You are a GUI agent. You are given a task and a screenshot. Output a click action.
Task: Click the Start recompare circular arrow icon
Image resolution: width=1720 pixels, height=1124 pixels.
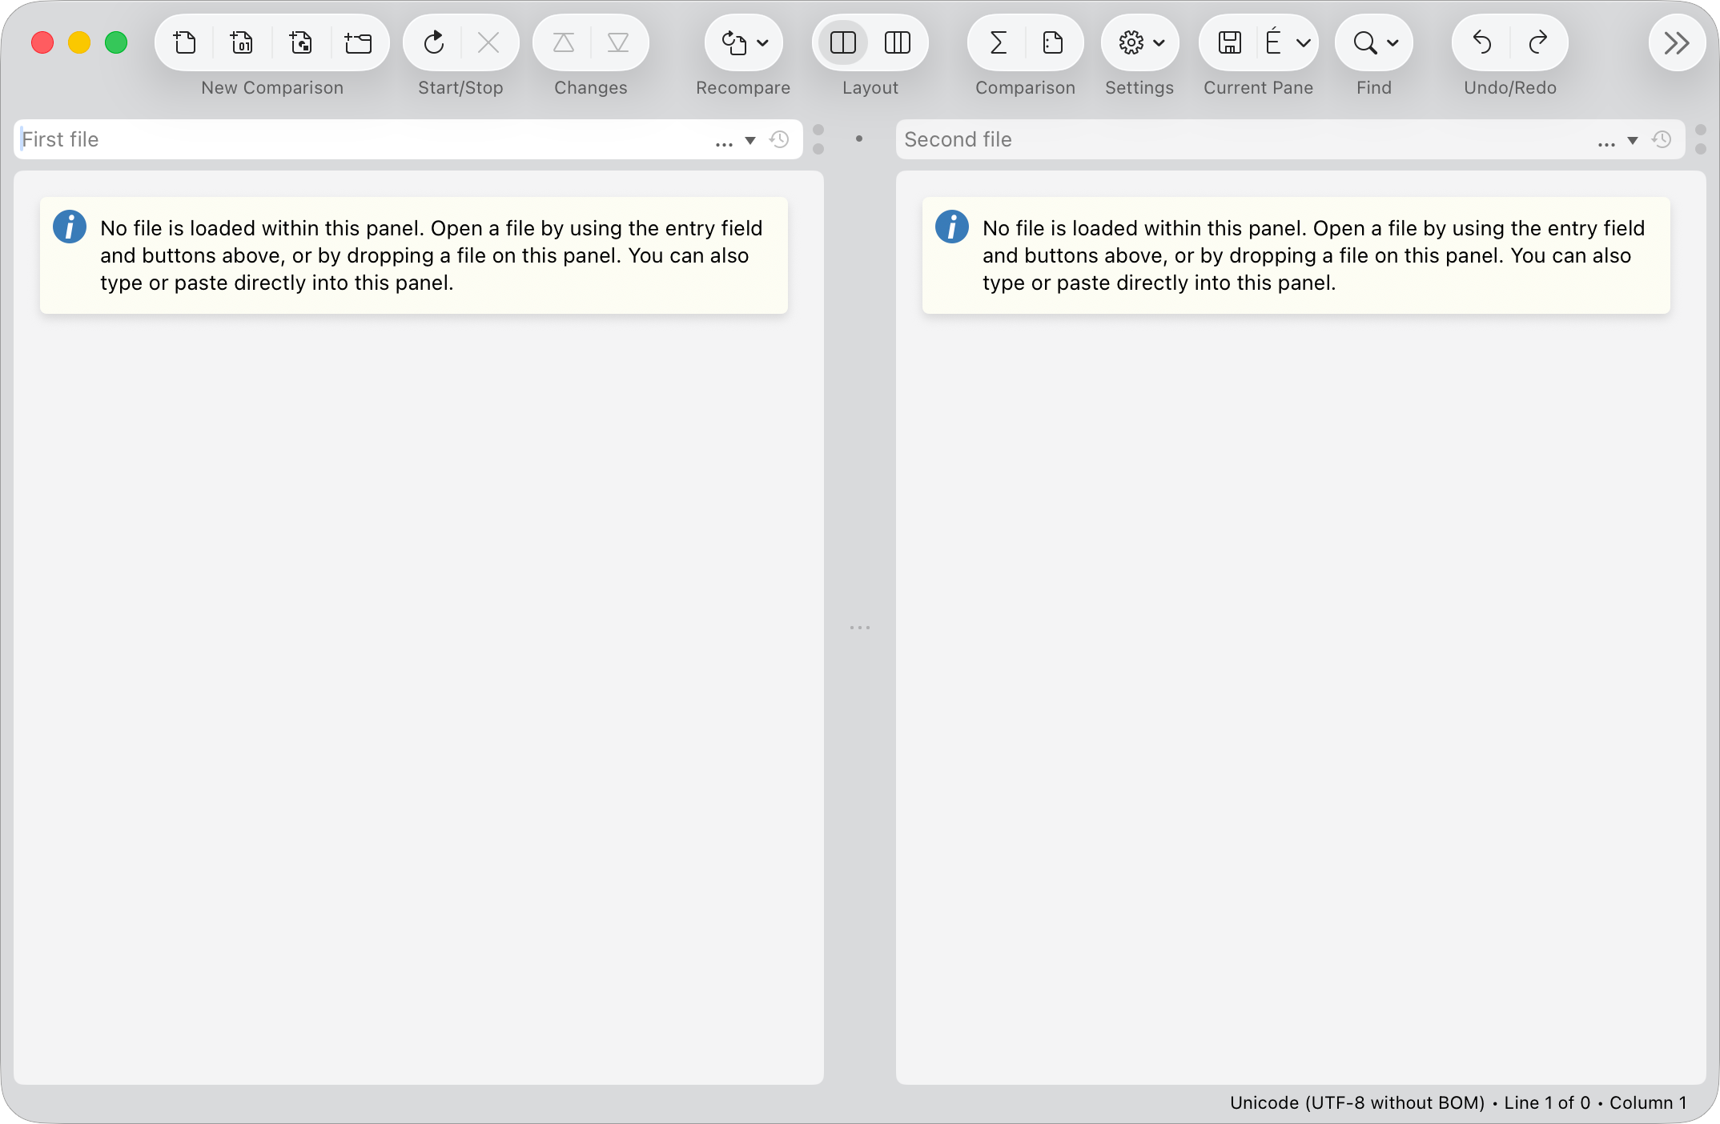click(434, 42)
